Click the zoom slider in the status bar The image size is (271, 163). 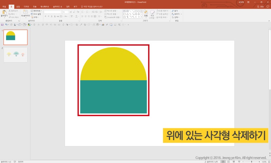(251, 161)
